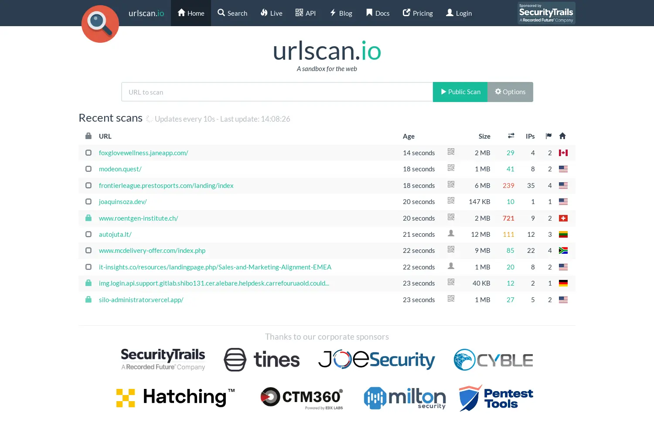Screen dimensions: 654x436
Task: Open the Home menu item
Action: point(191,13)
